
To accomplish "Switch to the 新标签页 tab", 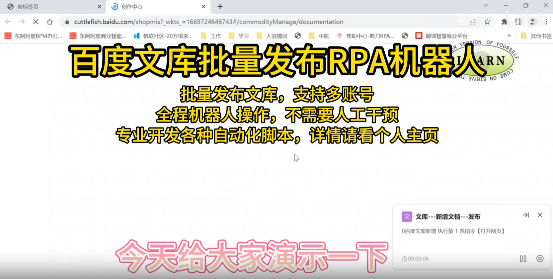I will tap(53, 7).
